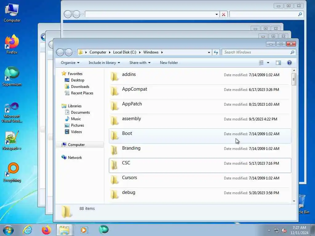315x236 pixels.
Task: Click the taskbar clock showing 7:27 AM
Action: (299, 230)
